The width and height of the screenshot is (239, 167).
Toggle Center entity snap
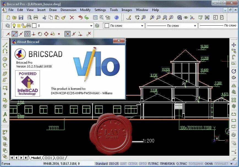pyautogui.click(x=27, y=34)
